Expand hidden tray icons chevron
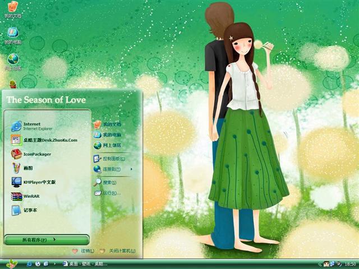The height and width of the screenshot is (269, 359). [x=320, y=264]
